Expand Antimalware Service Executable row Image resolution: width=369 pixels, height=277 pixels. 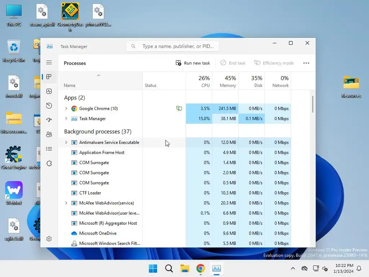tap(66, 142)
